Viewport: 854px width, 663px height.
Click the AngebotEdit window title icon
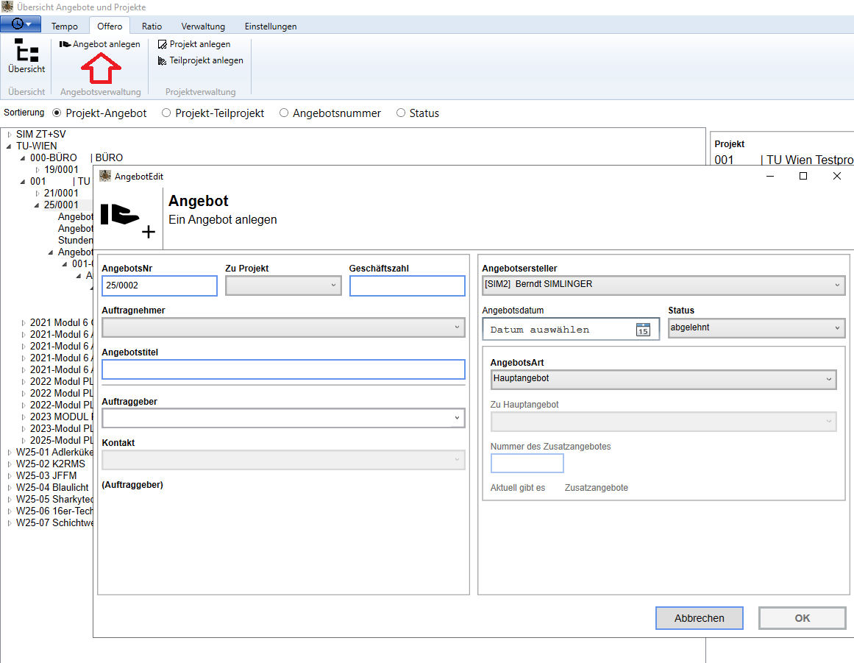coord(105,177)
